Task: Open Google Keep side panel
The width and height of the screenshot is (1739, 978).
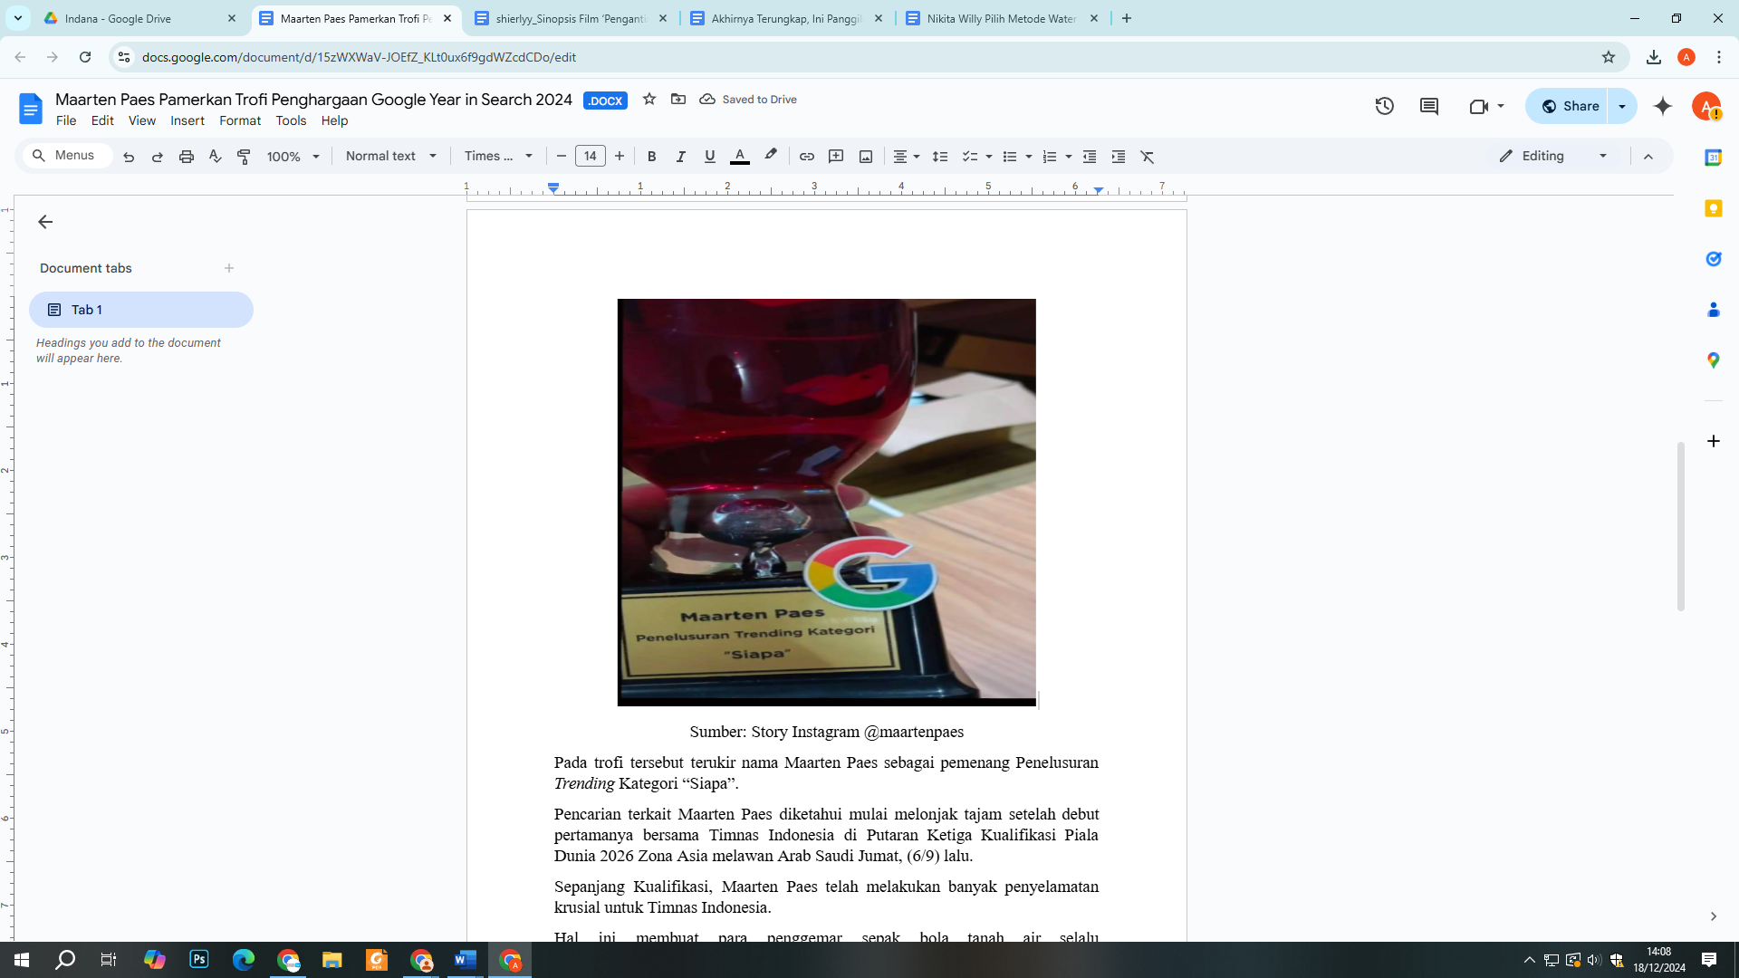Action: (x=1713, y=208)
